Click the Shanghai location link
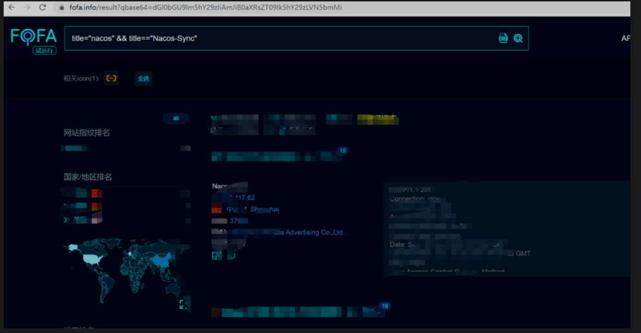This screenshot has width=641, height=333. tap(264, 210)
